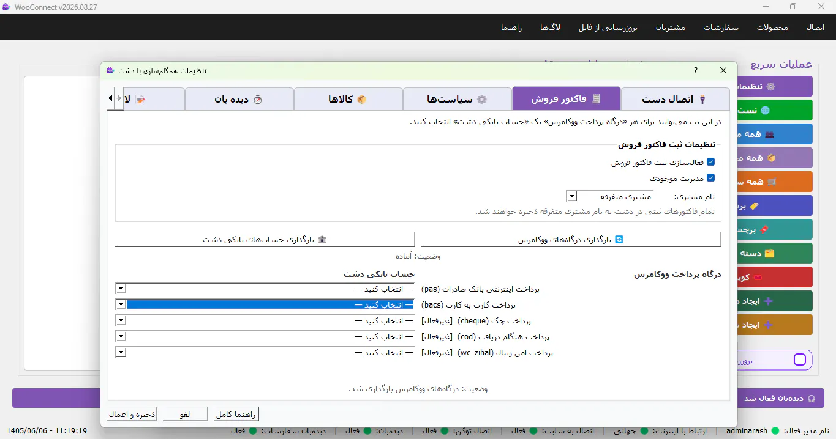Toggle فعالسازی ثبت فاکتور فروش checkbox
The image size is (836, 439).
pos(711,162)
